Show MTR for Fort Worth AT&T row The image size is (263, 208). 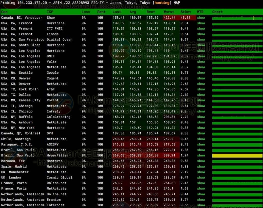click(x=201, y=89)
